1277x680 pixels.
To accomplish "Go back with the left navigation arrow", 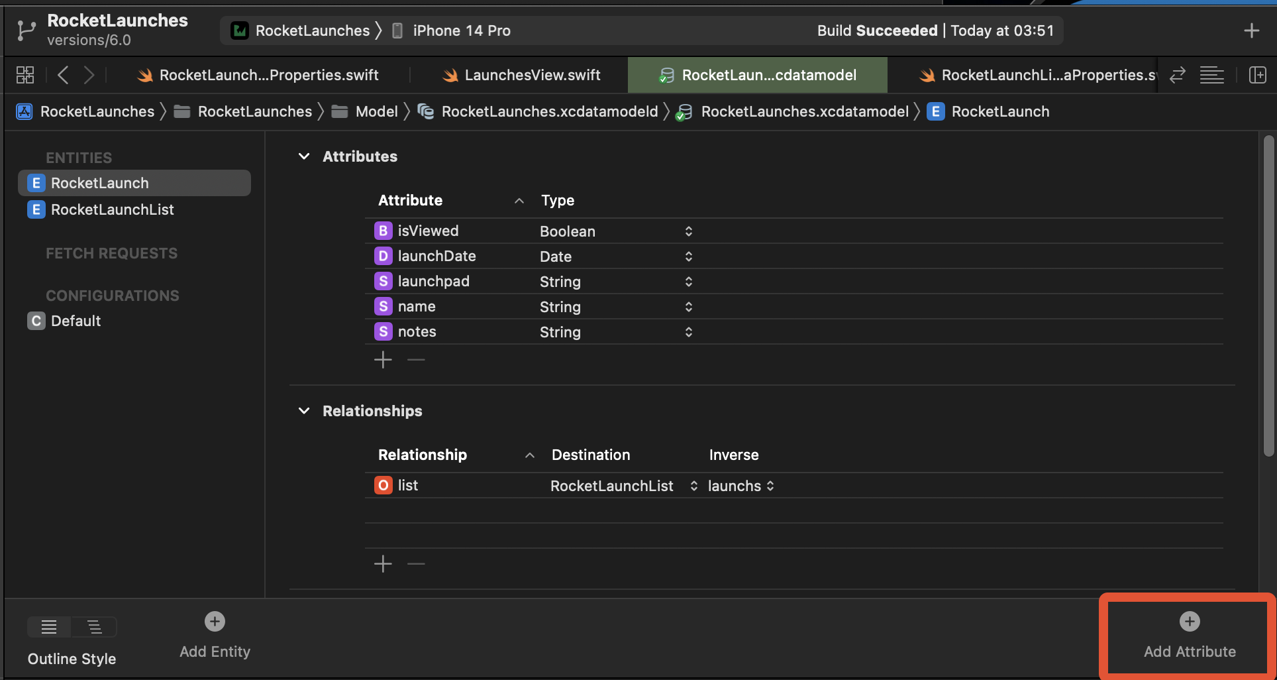I will [63, 75].
